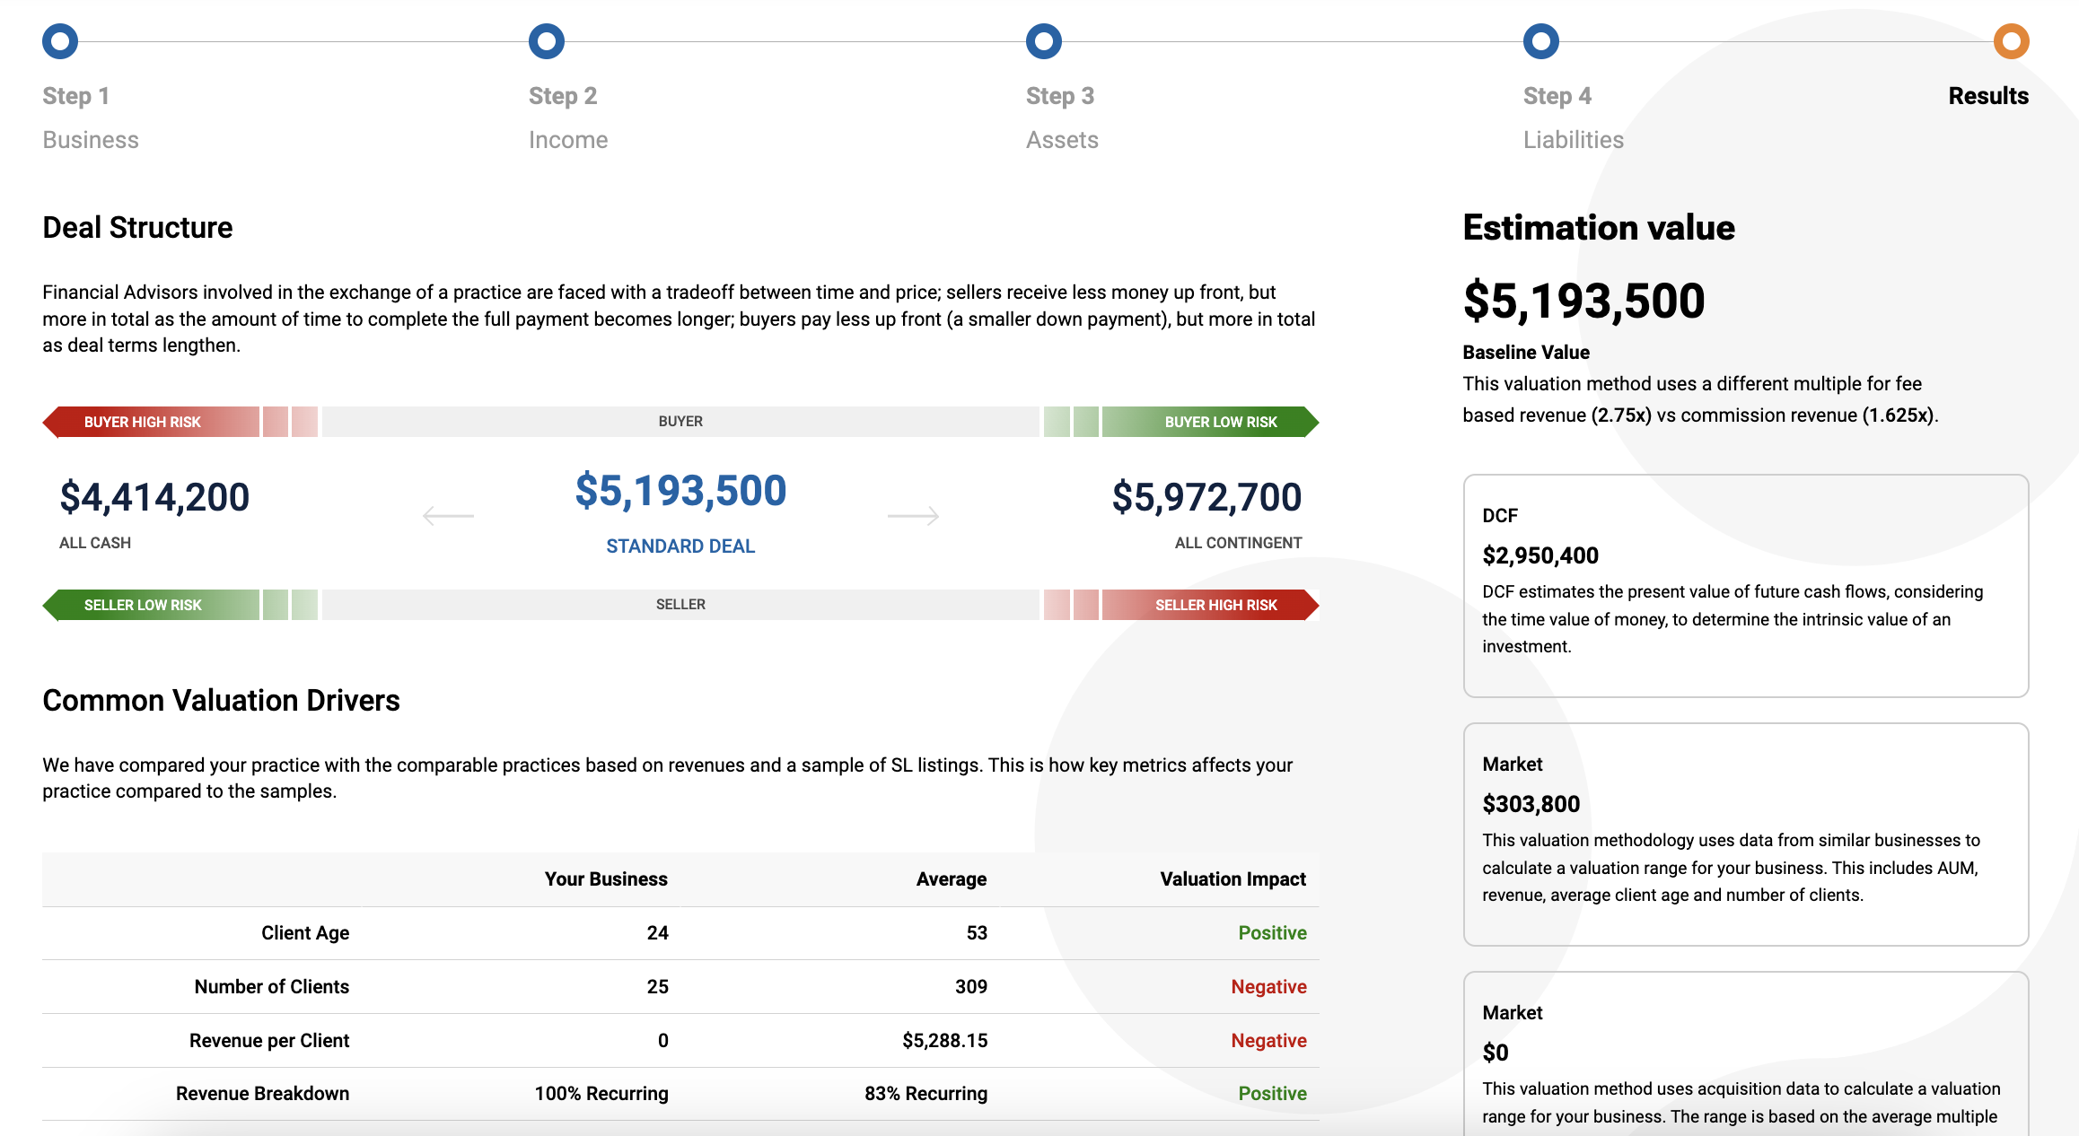Go to Step 2 Income label

click(567, 140)
